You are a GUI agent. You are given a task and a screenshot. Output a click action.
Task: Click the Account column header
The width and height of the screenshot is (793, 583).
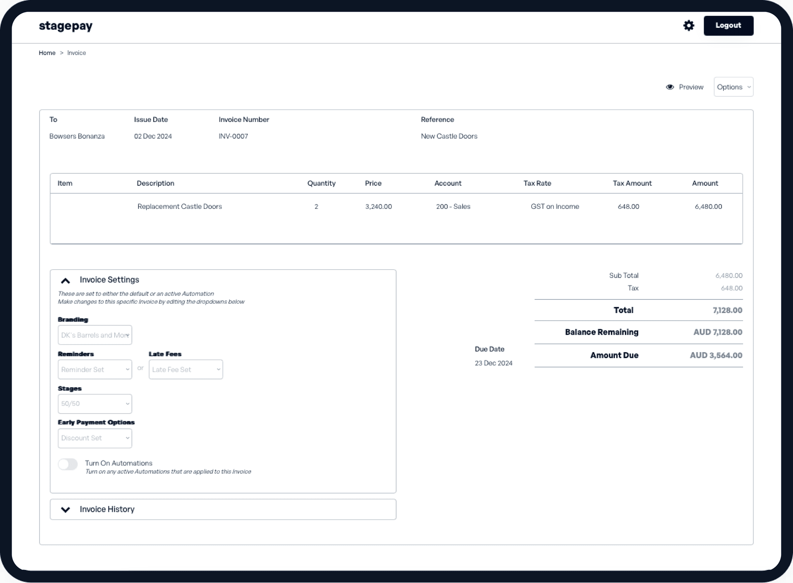[448, 183]
